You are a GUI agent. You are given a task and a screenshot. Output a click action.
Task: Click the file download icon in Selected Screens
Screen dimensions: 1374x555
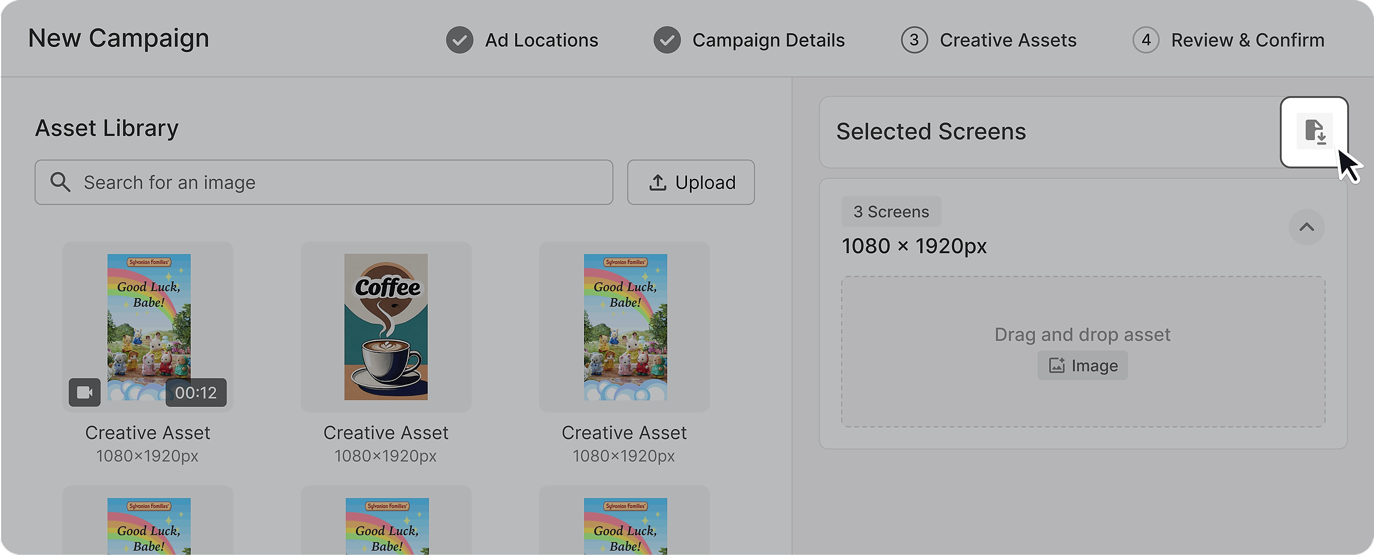pyautogui.click(x=1314, y=132)
